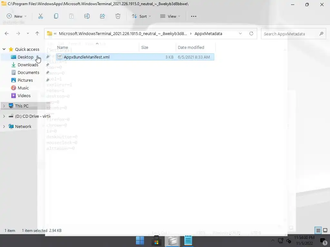Viewport: 330px width, 247px height.
Task: Click the search magnifier icon
Action: coord(321,33)
